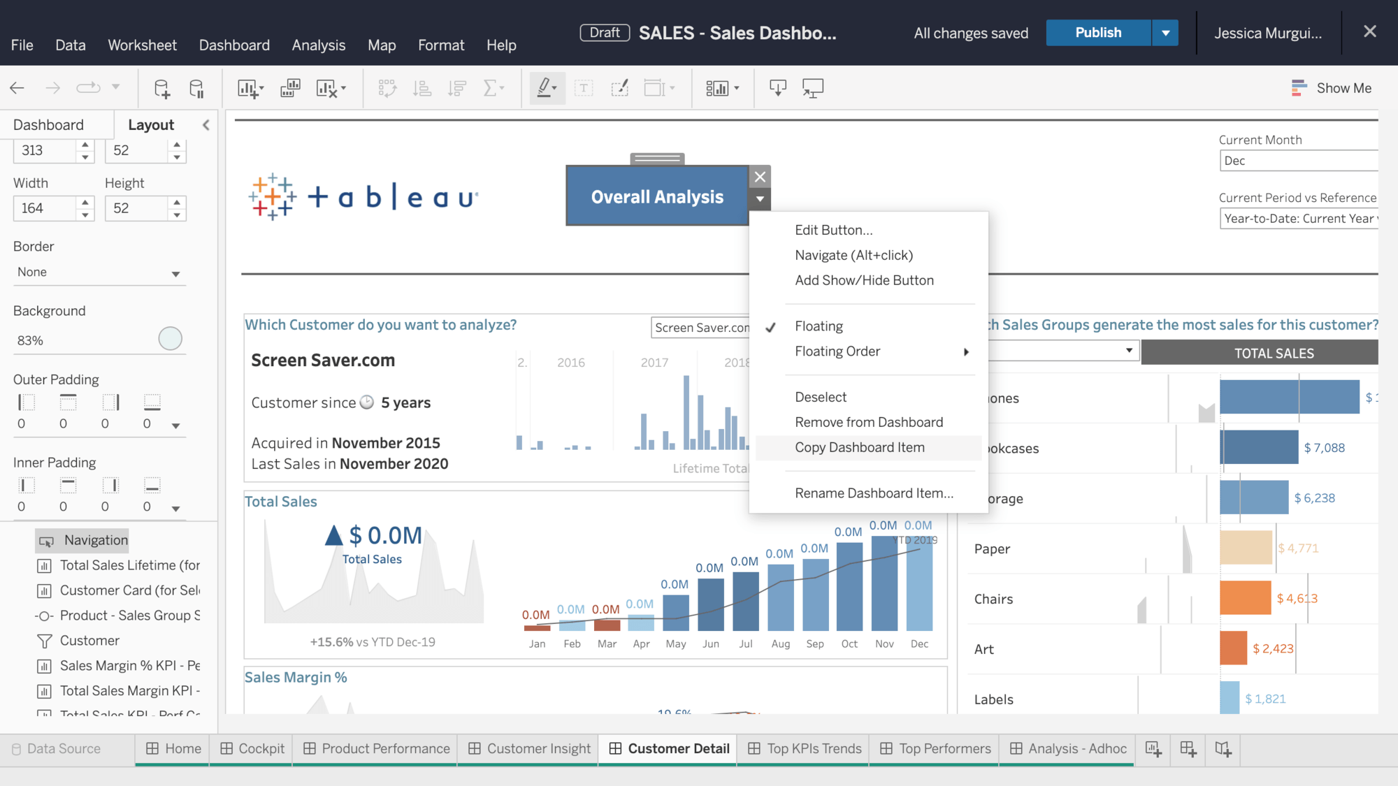This screenshot has width=1398, height=786.
Task: Click Copy Dashboard Item menu entry
Action: coord(859,446)
